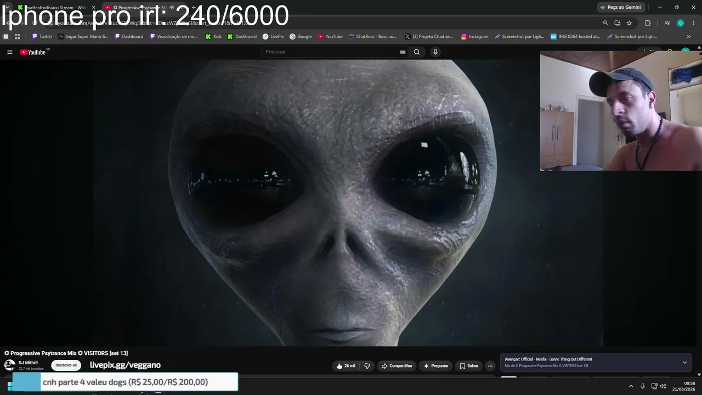702x395 pixels.
Task: Click the DJ Mithril channel avatar
Action: pos(10,365)
